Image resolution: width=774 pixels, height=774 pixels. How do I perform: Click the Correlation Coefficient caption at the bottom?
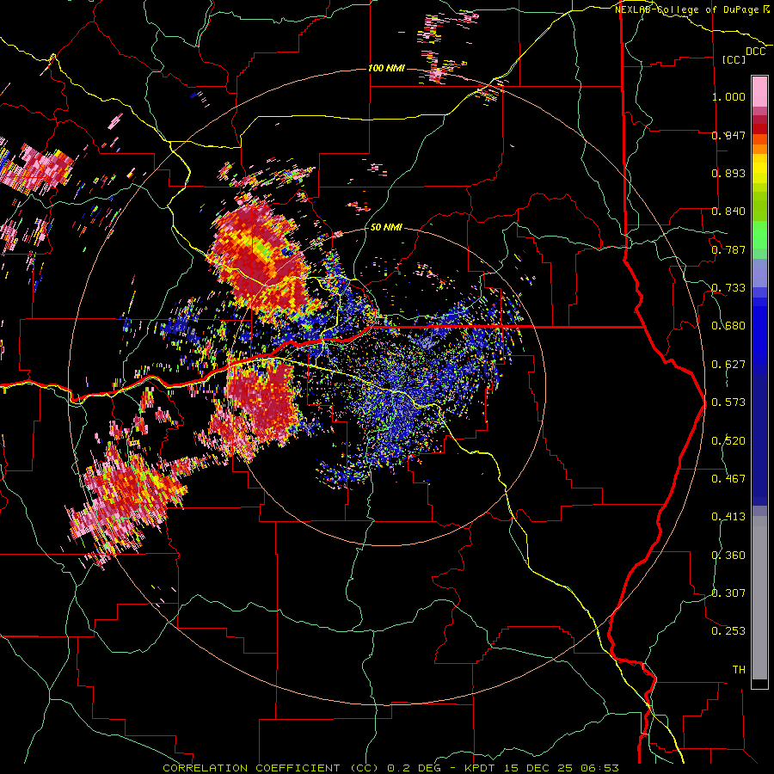390,768
